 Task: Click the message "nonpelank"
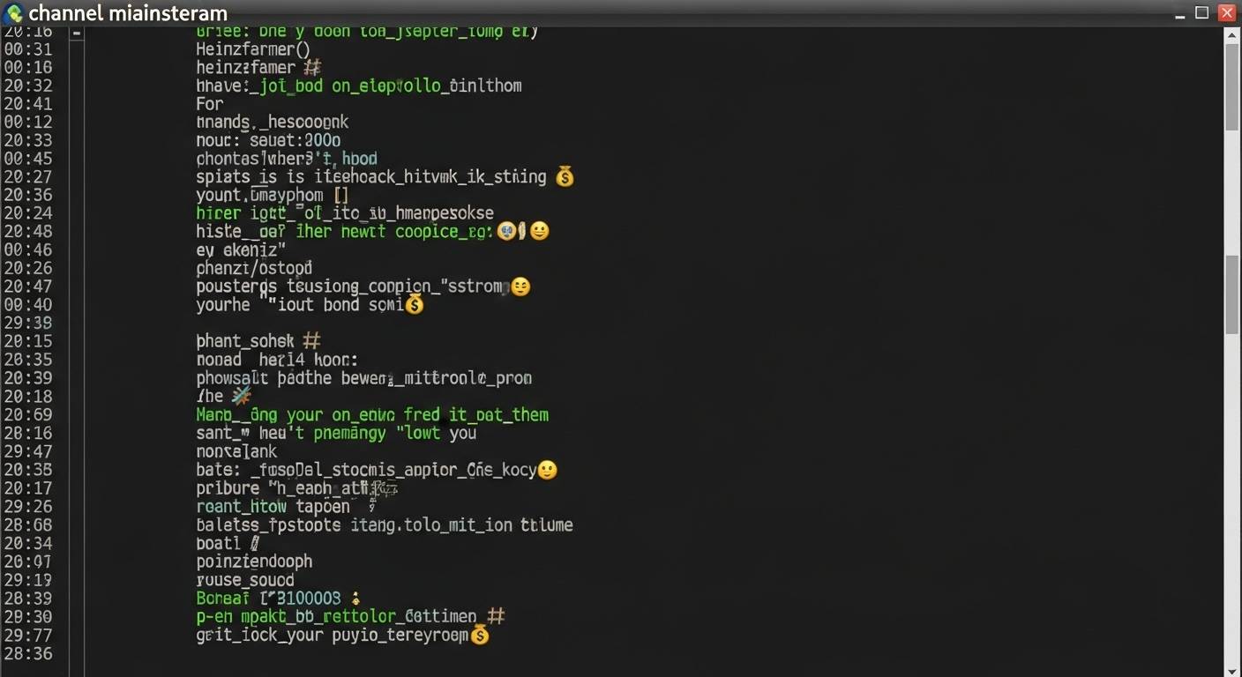pyautogui.click(x=236, y=451)
